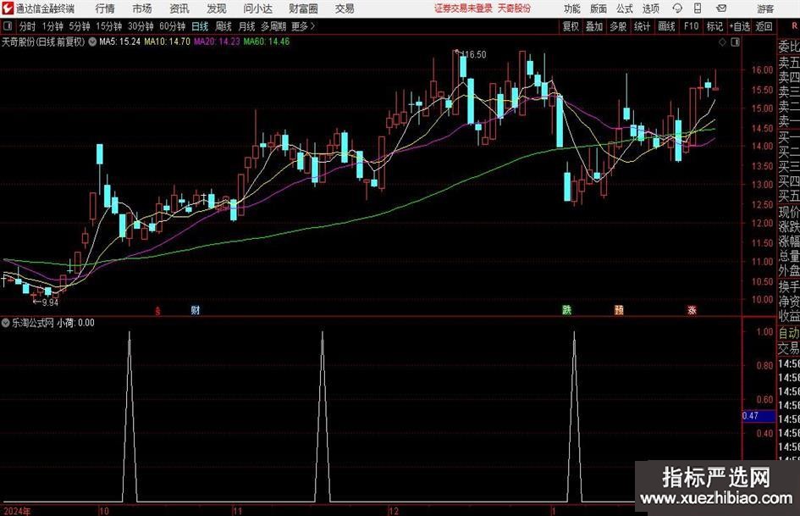Click the red R icon at top right
Viewport: 800px width, 516px height.
tap(792, 25)
